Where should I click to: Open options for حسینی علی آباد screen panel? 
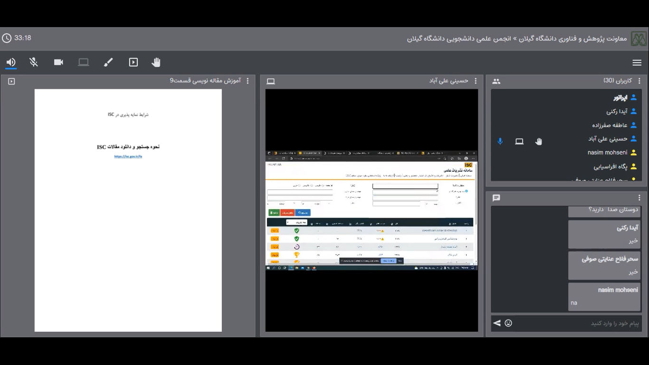click(x=476, y=81)
